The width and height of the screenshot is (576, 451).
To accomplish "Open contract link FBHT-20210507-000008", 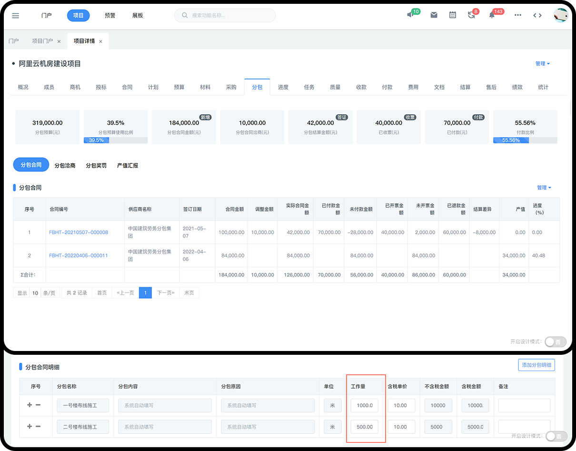I will [x=79, y=232].
